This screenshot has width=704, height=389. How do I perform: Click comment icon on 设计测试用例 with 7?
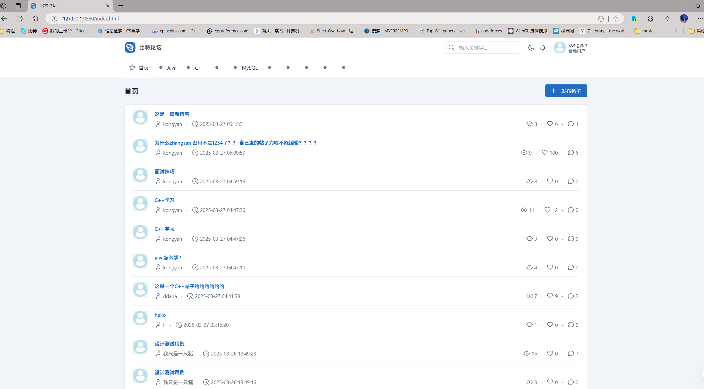tap(570, 353)
